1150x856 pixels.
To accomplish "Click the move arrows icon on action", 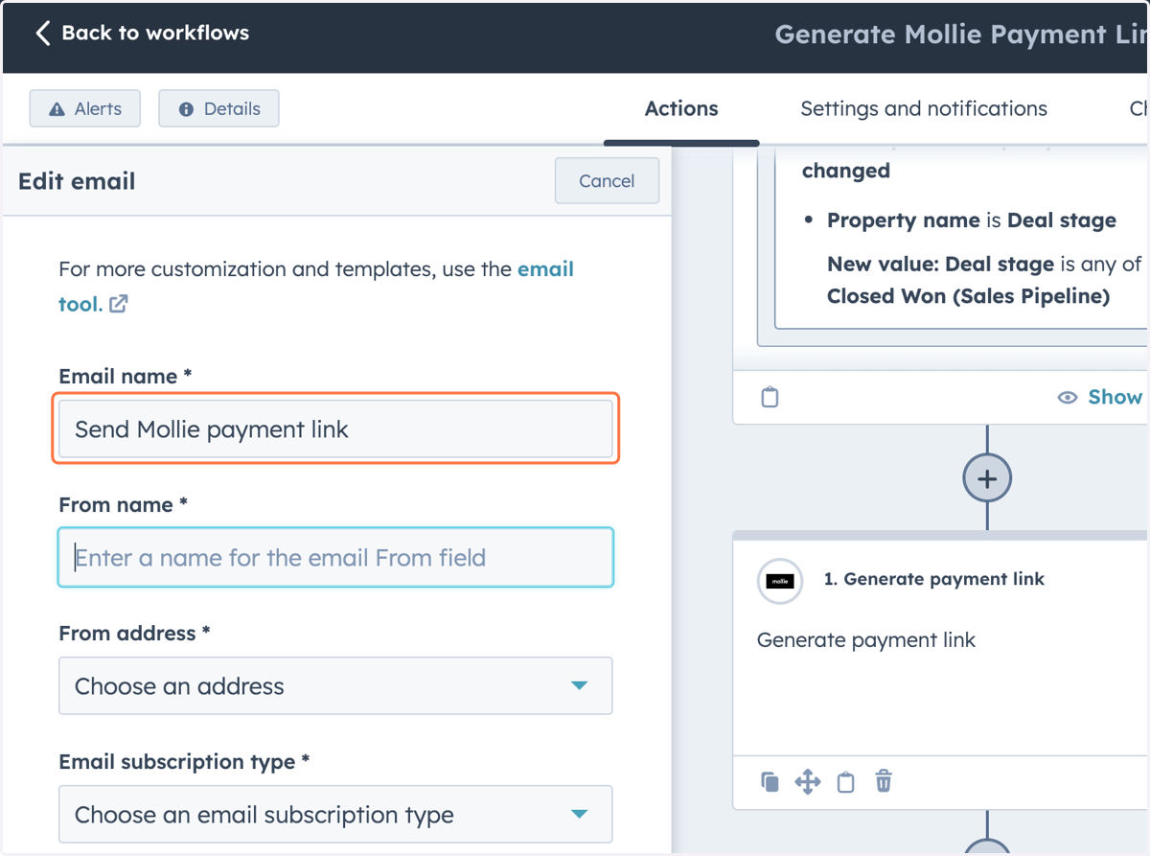I will click(x=808, y=782).
